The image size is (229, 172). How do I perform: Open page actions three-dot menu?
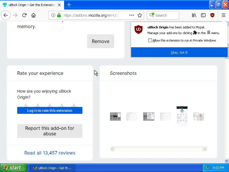132,15
